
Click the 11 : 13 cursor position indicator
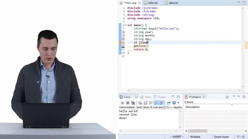(240, 137)
